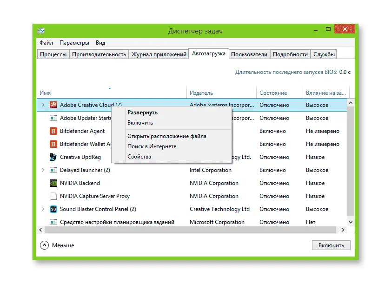Select the Bitdefender Agent row name
391x284 pixels.
(82, 131)
